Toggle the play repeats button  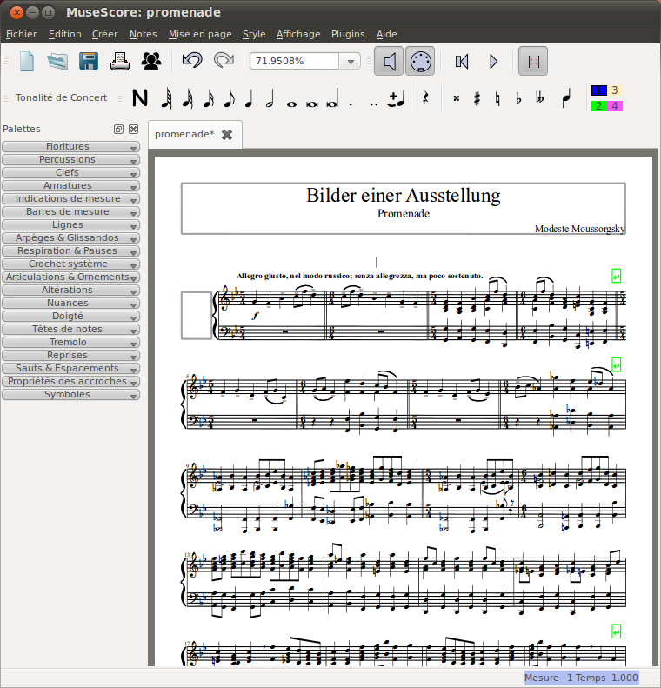click(x=533, y=61)
